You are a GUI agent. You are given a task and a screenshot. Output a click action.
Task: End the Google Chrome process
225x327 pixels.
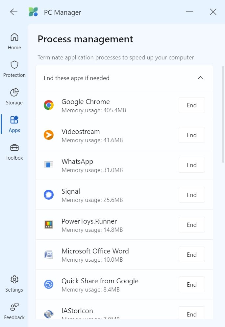[x=191, y=105]
